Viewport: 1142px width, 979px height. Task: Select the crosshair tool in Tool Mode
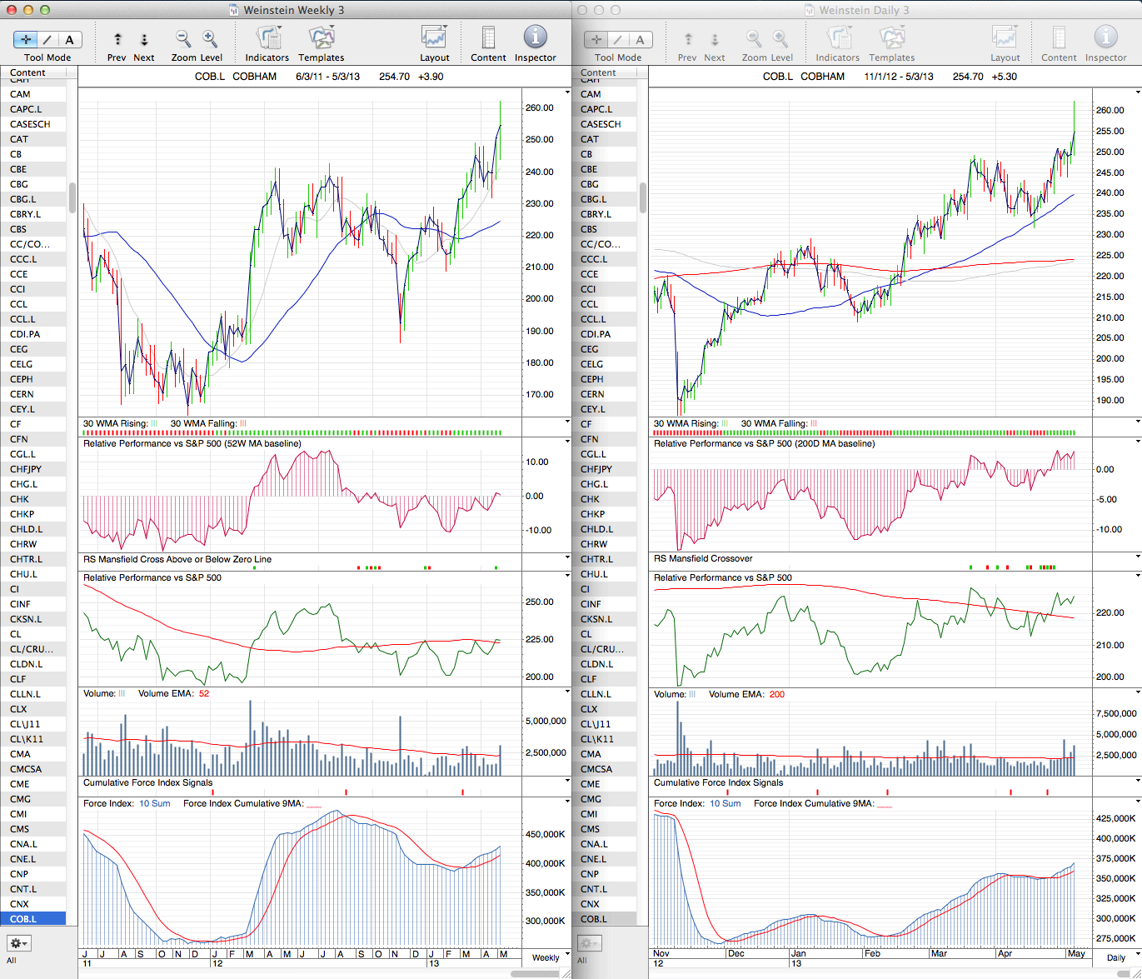tap(26, 39)
